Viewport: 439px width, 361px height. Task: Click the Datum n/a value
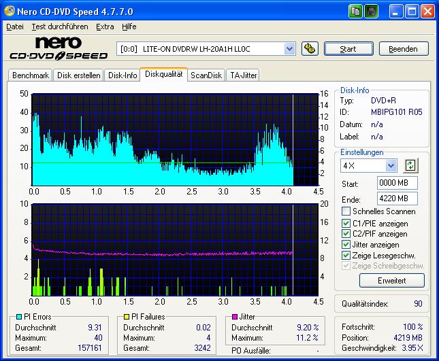(x=377, y=124)
